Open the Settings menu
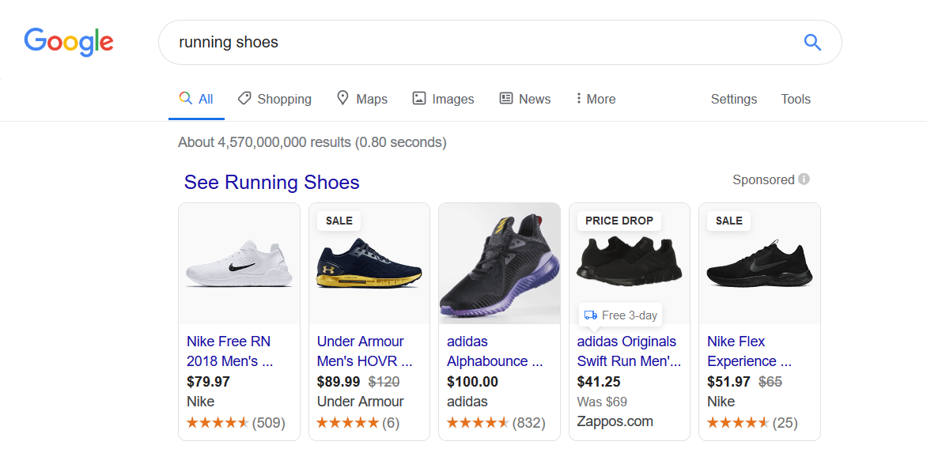Screen dimensions: 927x453 (733, 99)
